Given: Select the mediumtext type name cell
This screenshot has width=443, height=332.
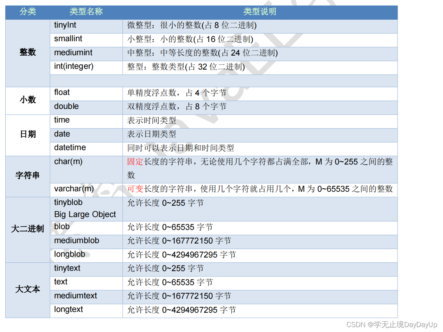Looking at the screenshot, I should 86,297.
